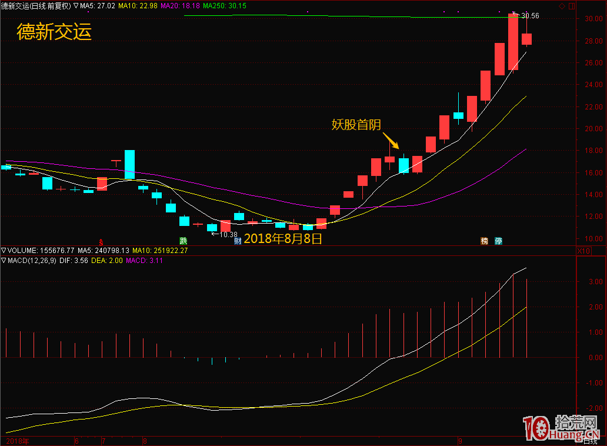This screenshot has height=446, width=607.
Task: Click the MA5: 27.02 indicator label
Action: click(x=98, y=6)
